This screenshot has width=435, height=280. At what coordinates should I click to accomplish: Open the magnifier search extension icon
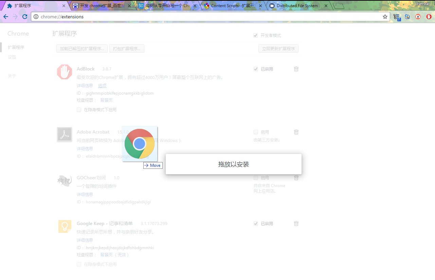407,17
